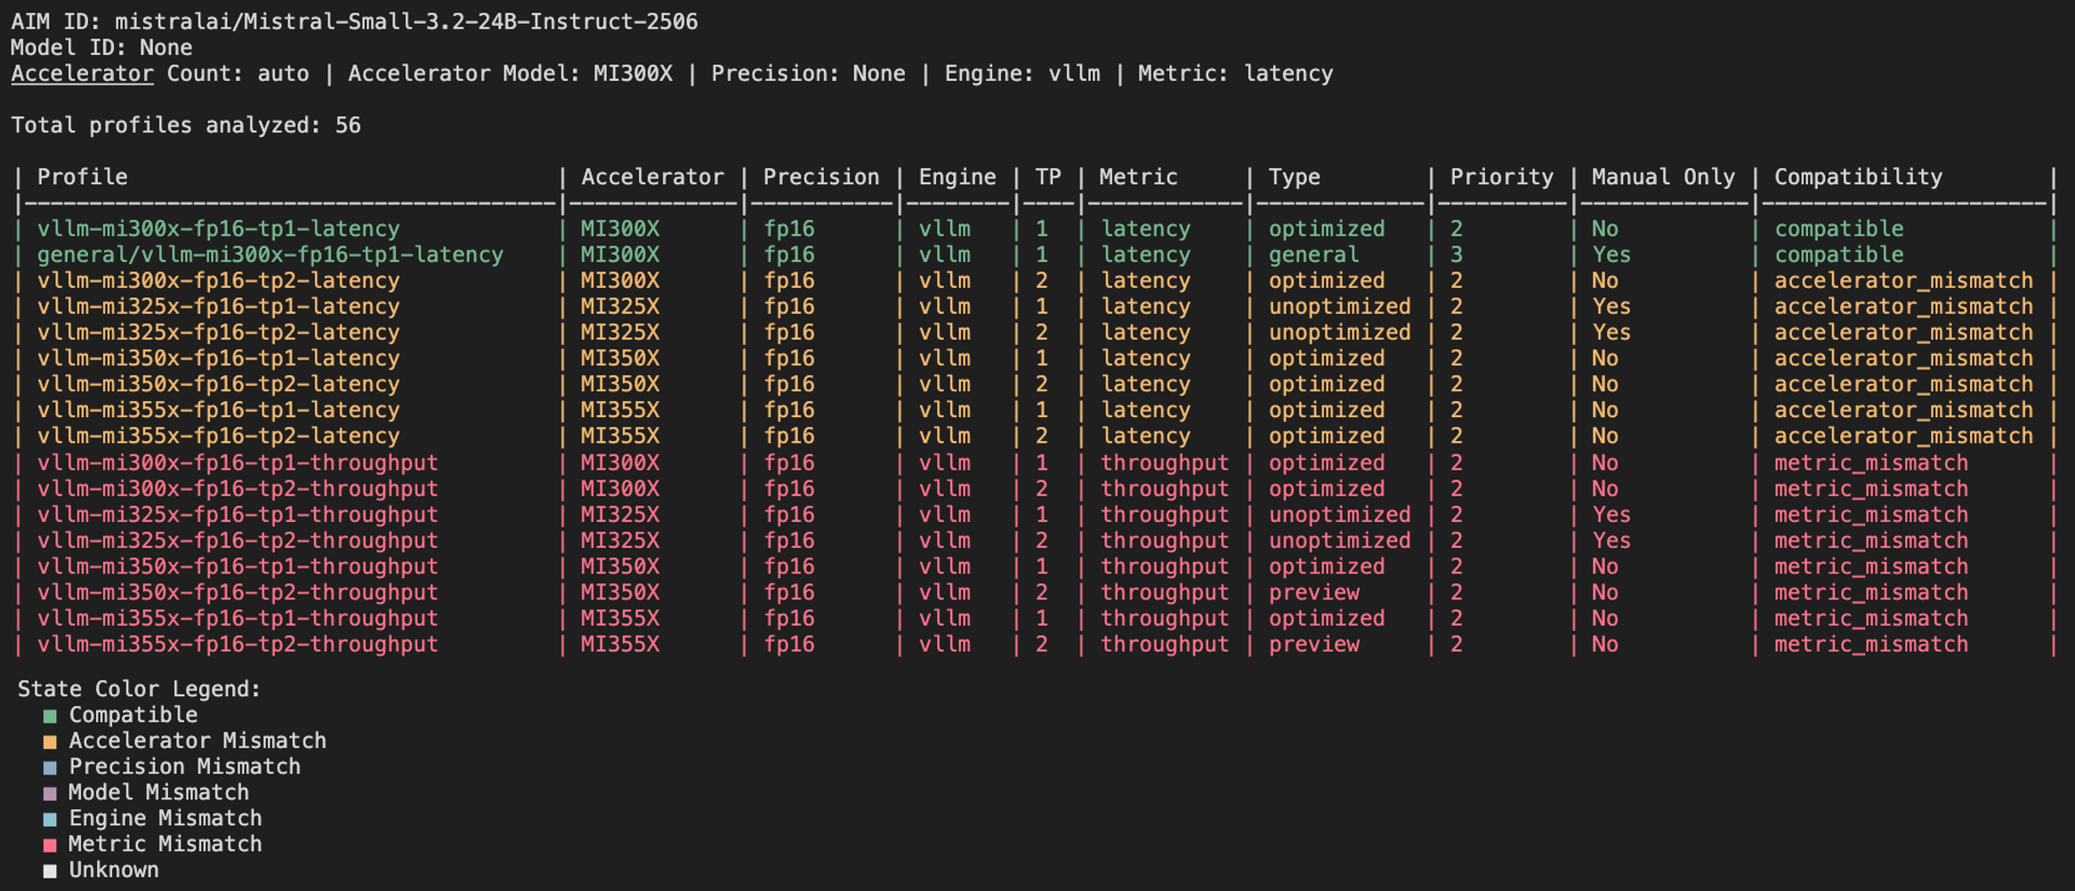Viewport: 2075px width, 891px height.
Task: Click MI355X accelerator in vllm-mi355x-fp16-tp1-latency row
Action: pyautogui.click(x=620, y=410)
